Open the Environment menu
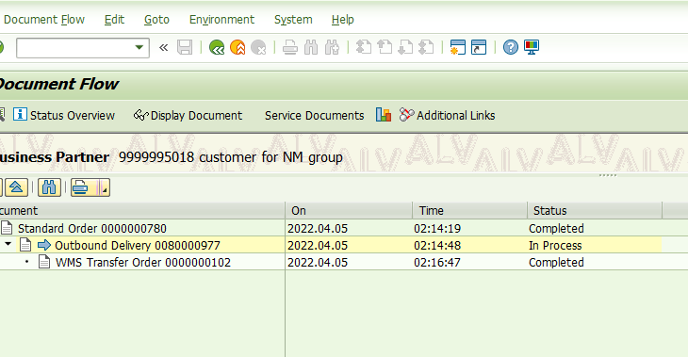The image size is (688, 357). 221,19
